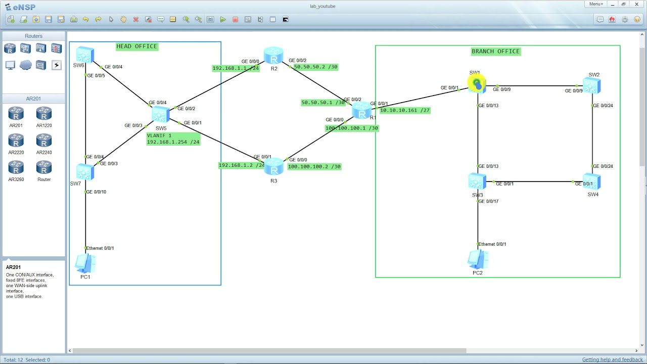Select the text note tool

click(x=161, y=19)
